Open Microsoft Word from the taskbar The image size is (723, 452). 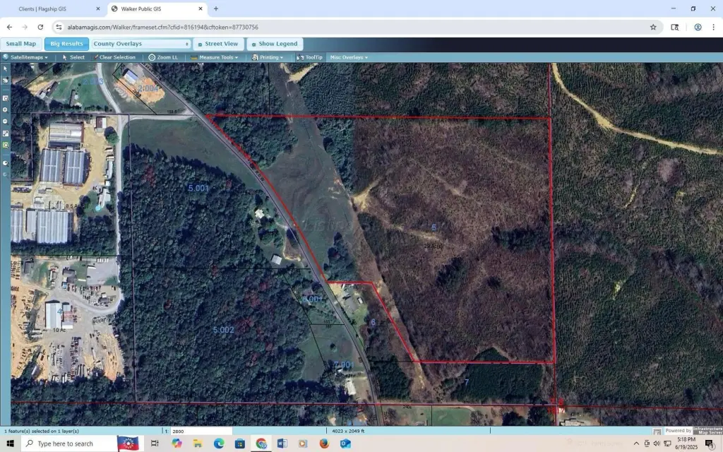(x=282, y=444)
